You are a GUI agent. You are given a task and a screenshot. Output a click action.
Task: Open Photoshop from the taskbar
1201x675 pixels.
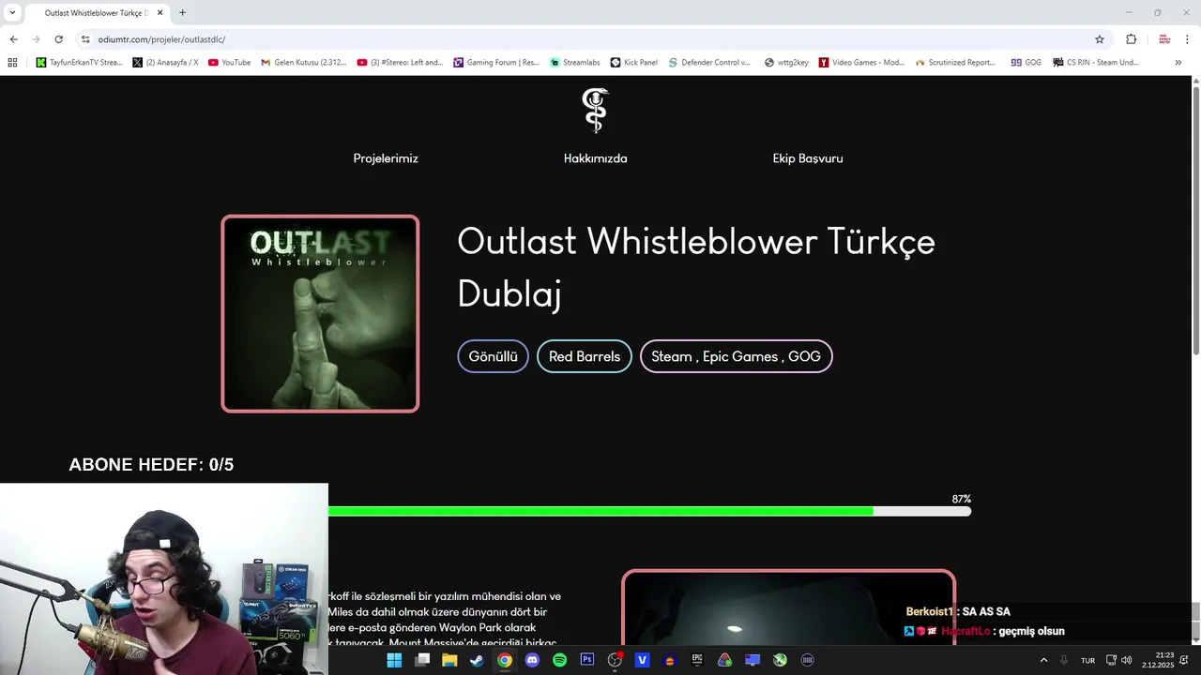click(587, 660)
